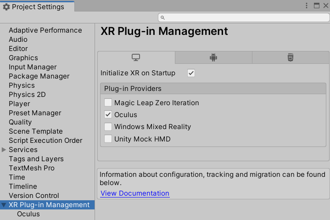Maximize the Project Settings window
This screenshot has width=330, height=220.
[317, 6]
